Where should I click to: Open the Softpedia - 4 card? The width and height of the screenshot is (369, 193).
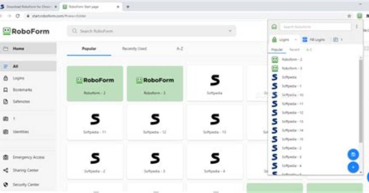215,161
